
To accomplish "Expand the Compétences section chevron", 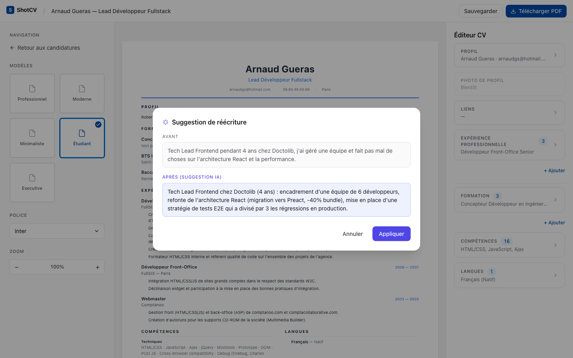I will tap(555, 245).
